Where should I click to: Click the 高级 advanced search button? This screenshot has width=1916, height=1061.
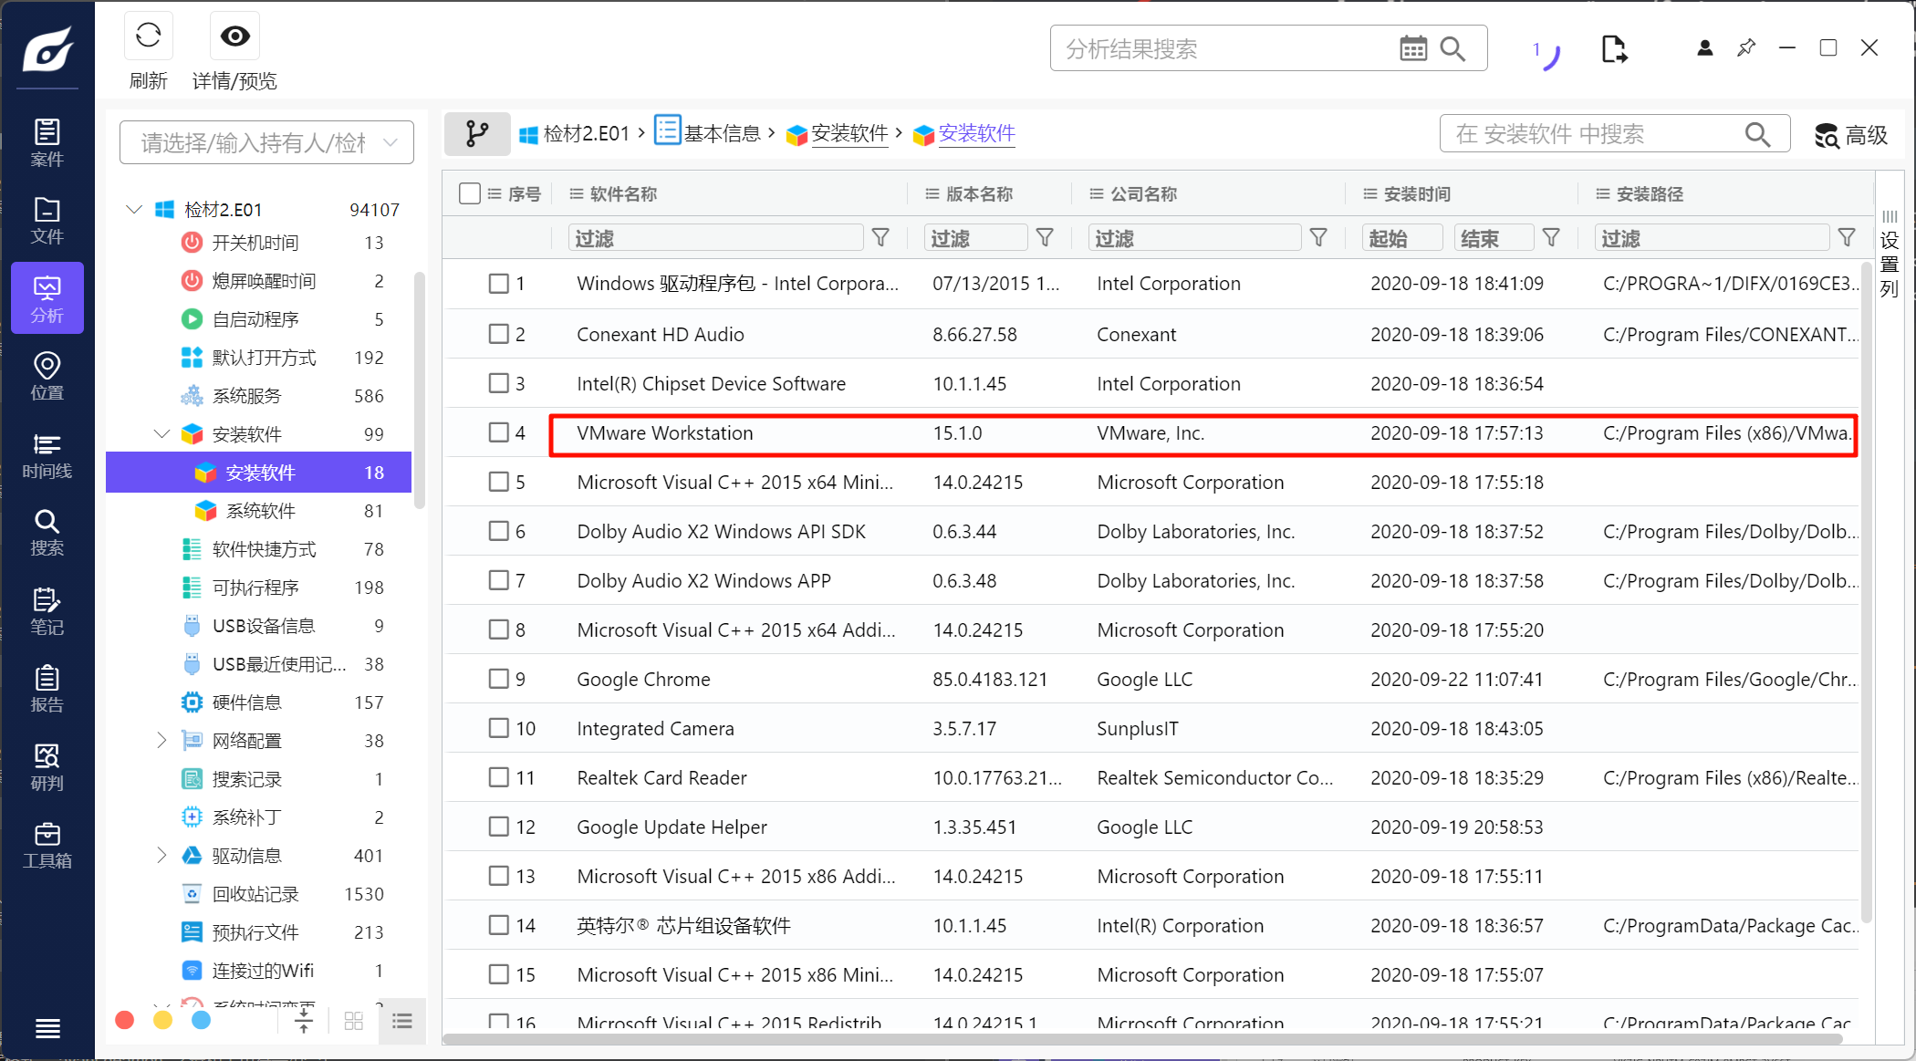[x=1850, y=135]
